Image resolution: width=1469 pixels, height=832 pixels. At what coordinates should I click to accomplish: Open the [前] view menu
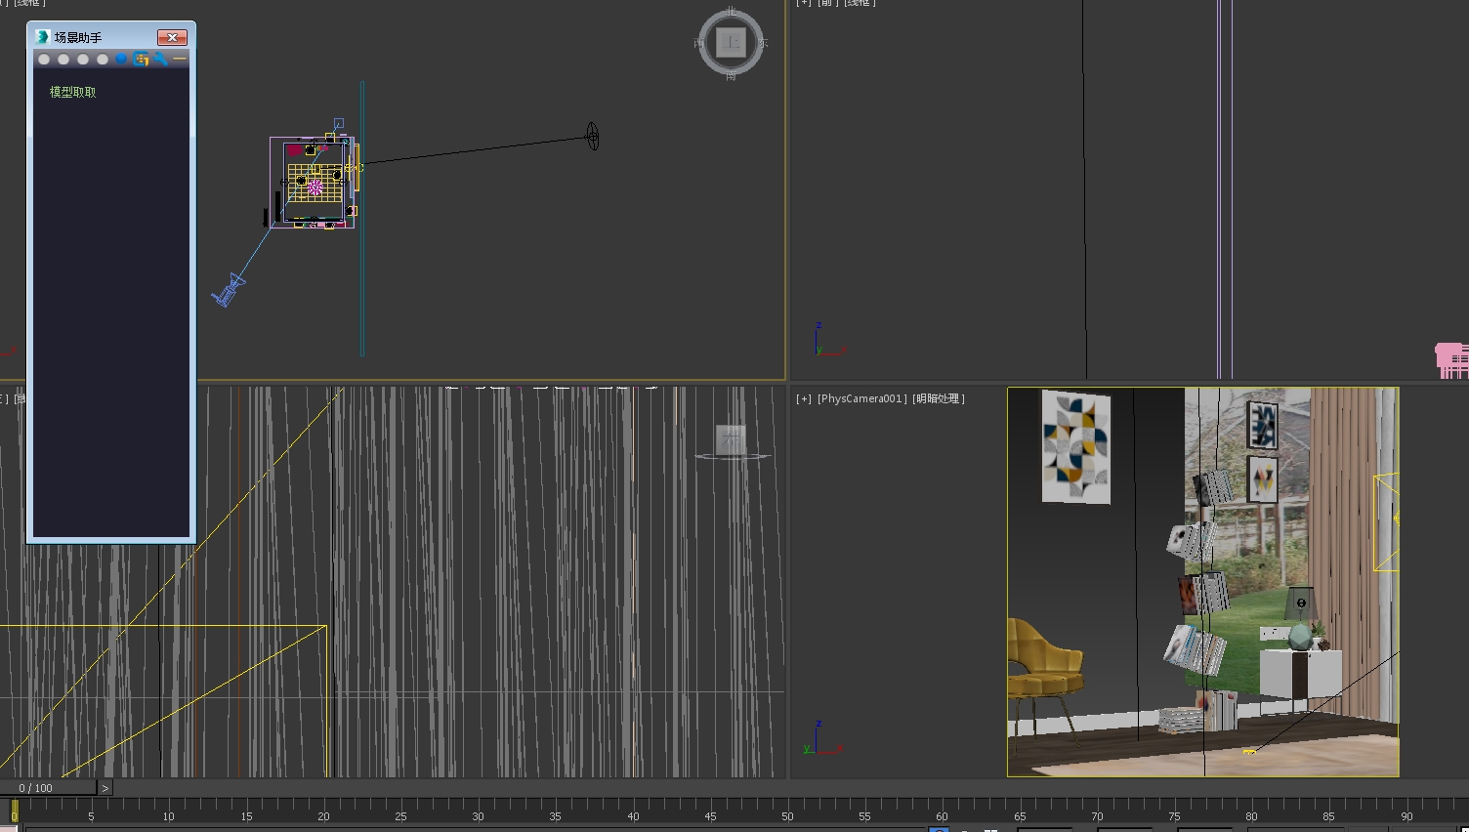point(827,3)
